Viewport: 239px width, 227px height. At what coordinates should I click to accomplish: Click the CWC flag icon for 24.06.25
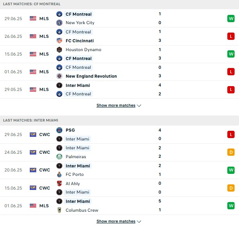coord(33,152)
